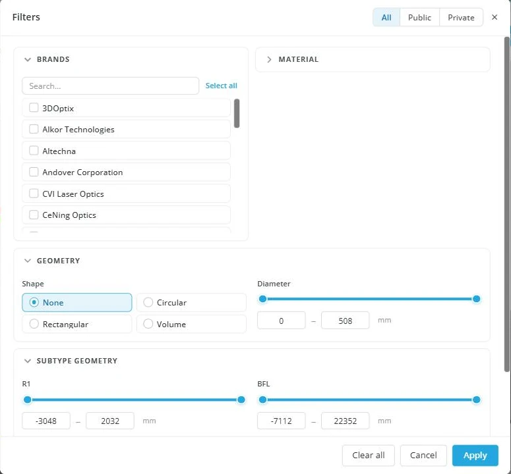
Task: Click the Diameter minimum value field
Action: 282,321
